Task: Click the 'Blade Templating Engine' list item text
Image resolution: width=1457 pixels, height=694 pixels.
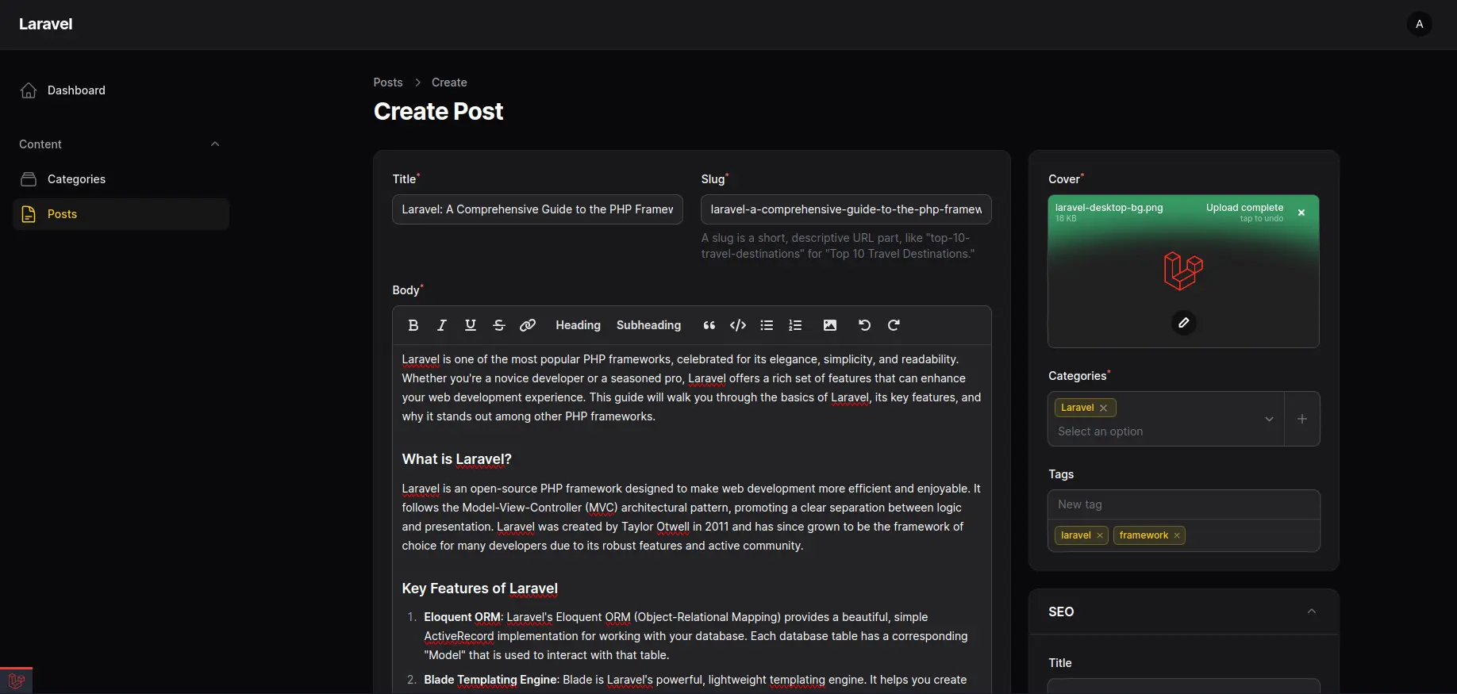Action: [492, 680]
